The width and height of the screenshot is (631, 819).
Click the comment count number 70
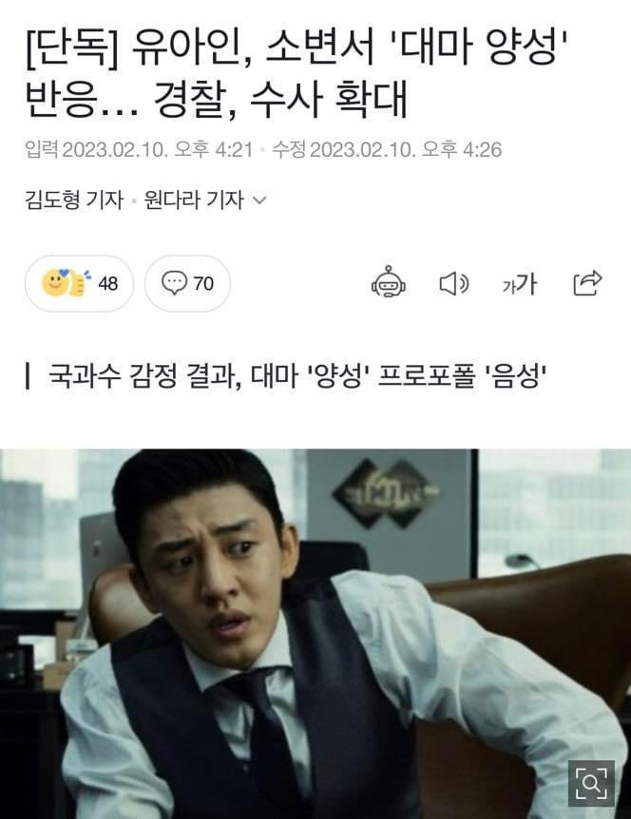click(203, 284)
